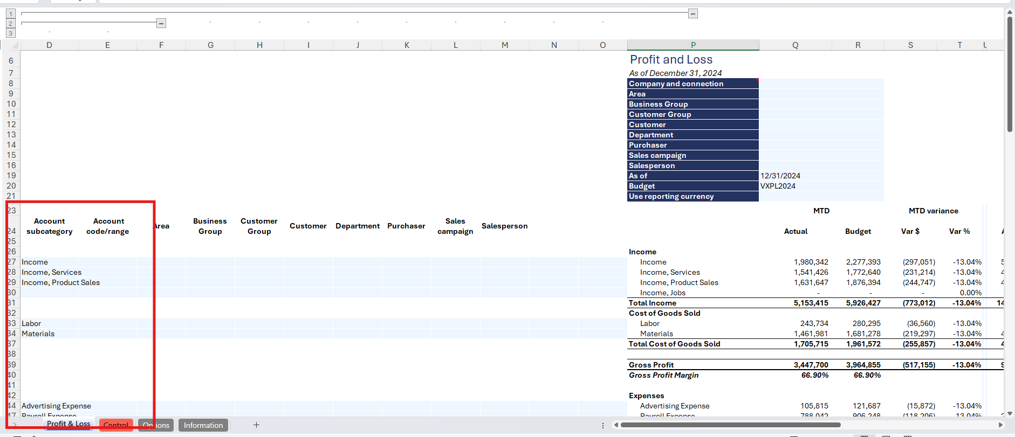Select column P header
This screenshot has width=1015, height=437.
pos(693,45)
